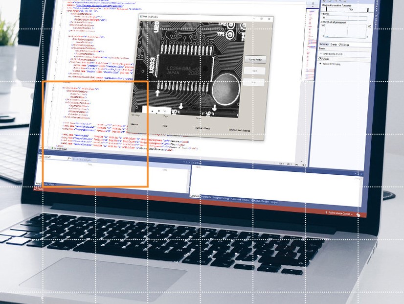Click the Record CPU Profile option
Screen dimensions: 404x304
click(332, 64)
